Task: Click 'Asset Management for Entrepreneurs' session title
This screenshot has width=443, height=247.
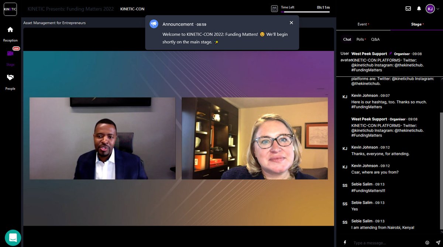Action: pos(54,23)
